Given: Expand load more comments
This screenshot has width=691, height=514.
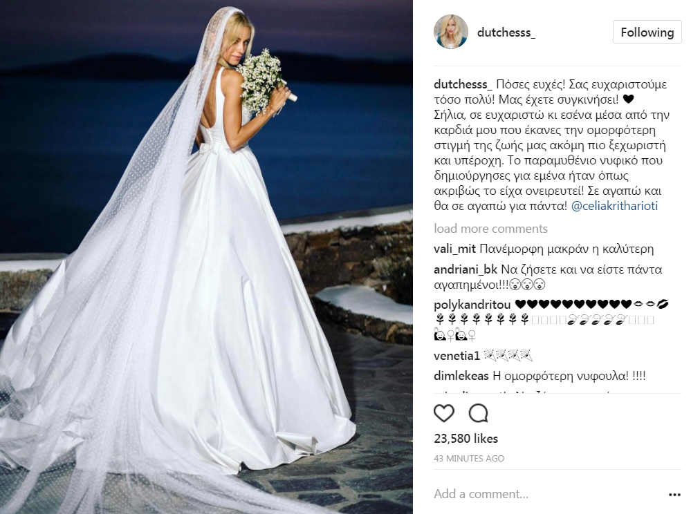Looking at the screenshot, I should [490, 229].
